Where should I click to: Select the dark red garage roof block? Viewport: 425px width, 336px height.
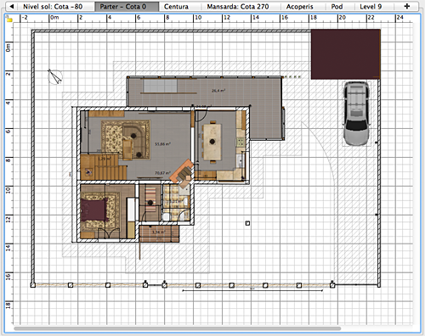[346, 54]
